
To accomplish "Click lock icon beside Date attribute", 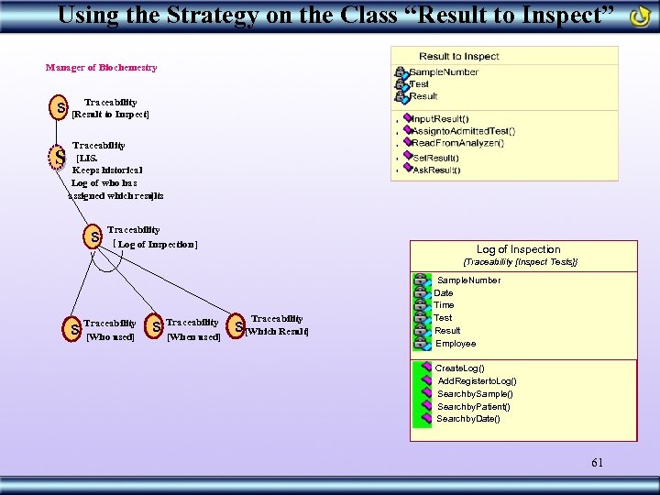I will [423, 292].
